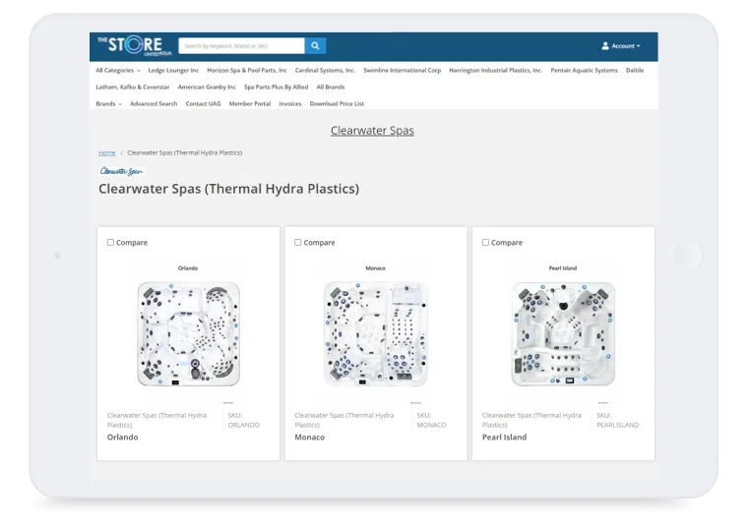The height and width of the screenshot is (526, 747).
Task: Select Advanced Search in navigation
Action: [x=154, y=103]
